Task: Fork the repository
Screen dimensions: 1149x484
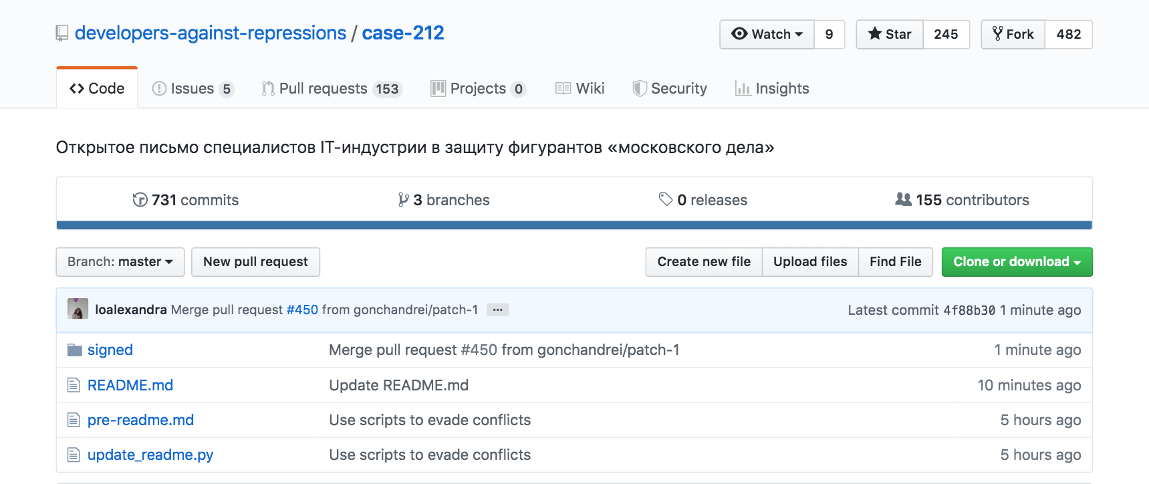Action: tap(1013, 34)
